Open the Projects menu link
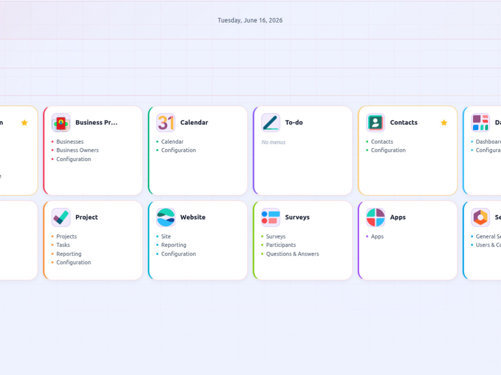Viewport: 501px width, 375px height. (x=67, y=236)
